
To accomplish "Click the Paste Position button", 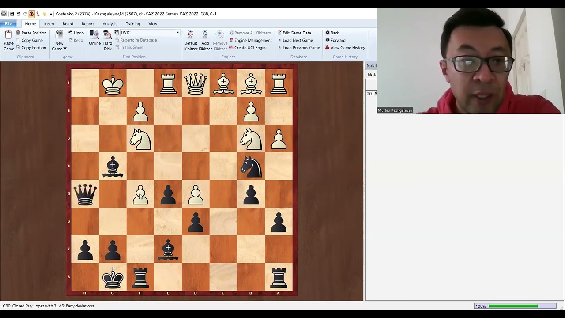I will (x=31, y=33).
